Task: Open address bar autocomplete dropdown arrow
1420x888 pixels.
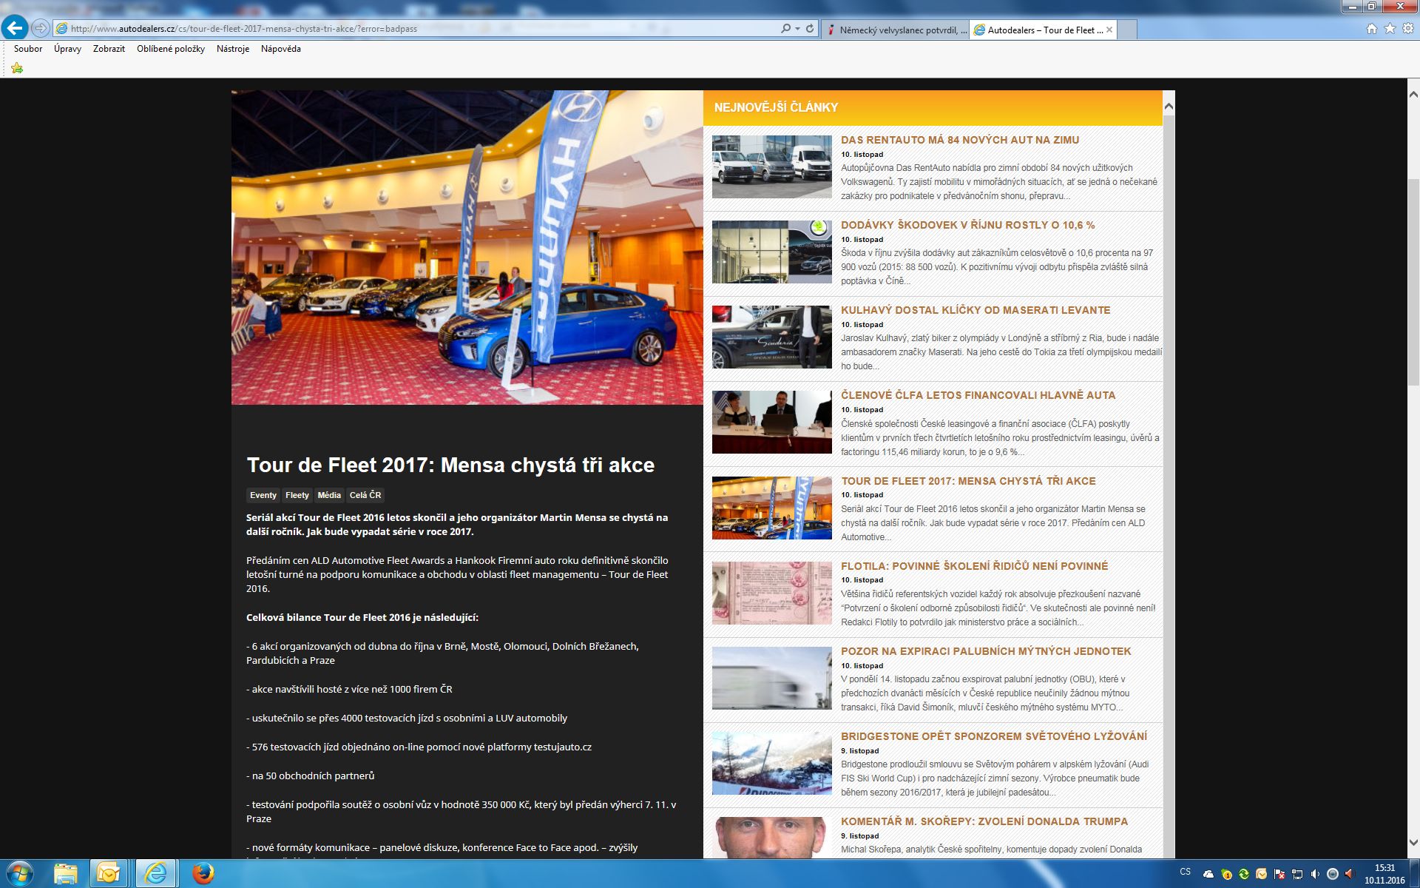Action: point(797,29)
